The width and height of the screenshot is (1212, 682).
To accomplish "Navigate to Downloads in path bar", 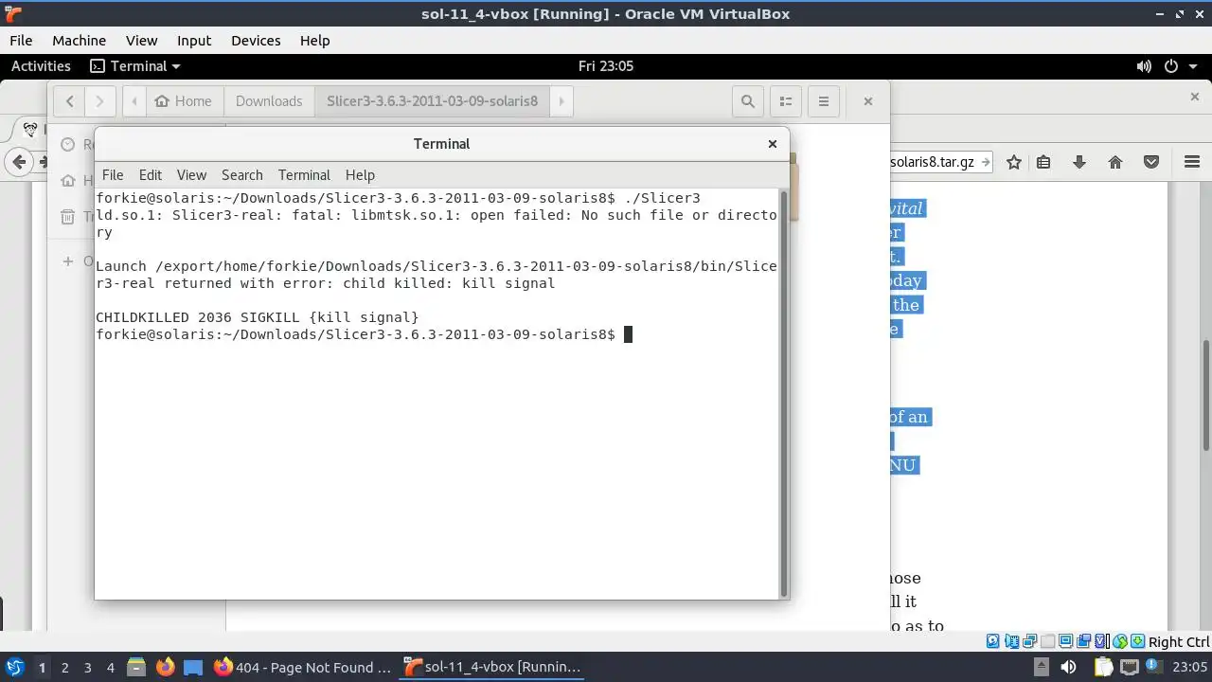I will click(x=269, y=101).
